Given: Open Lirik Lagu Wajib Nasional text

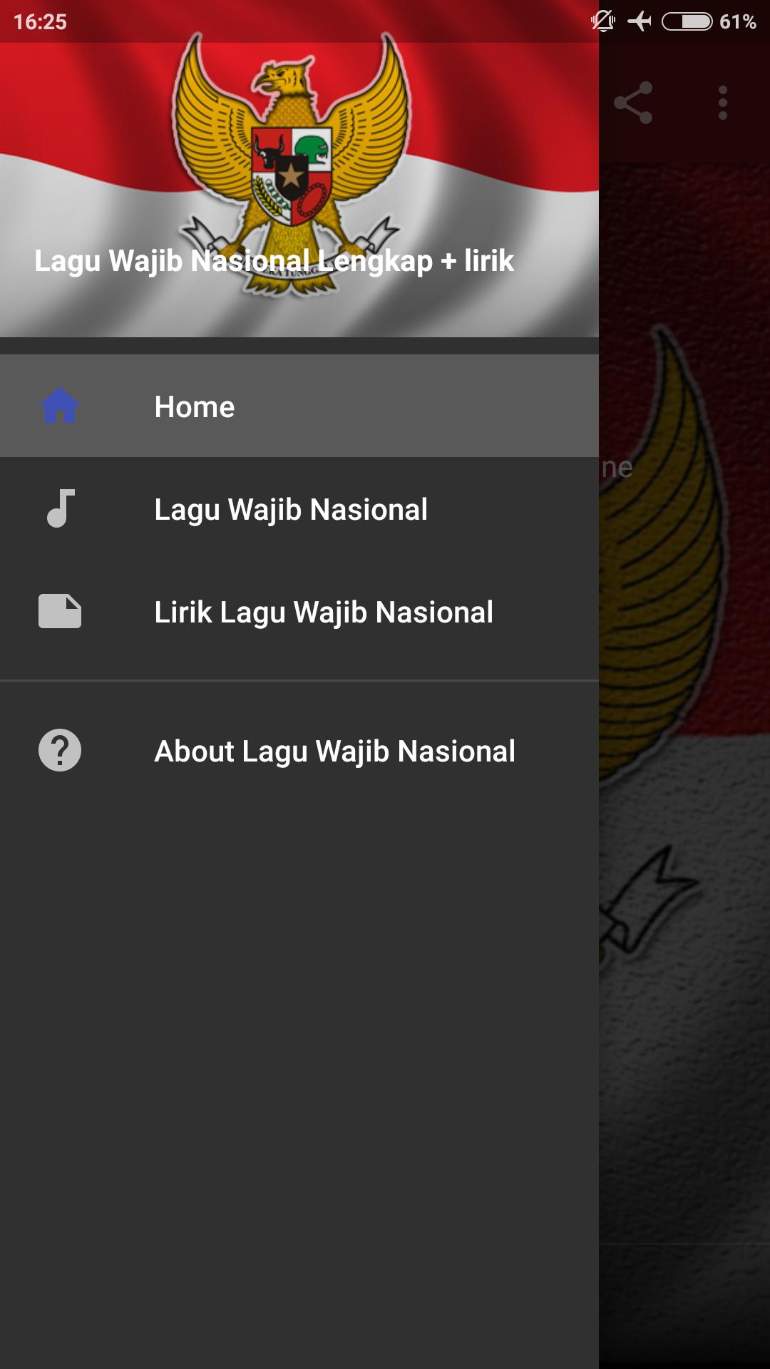Looking at the screenshot, I should (324, 612).
